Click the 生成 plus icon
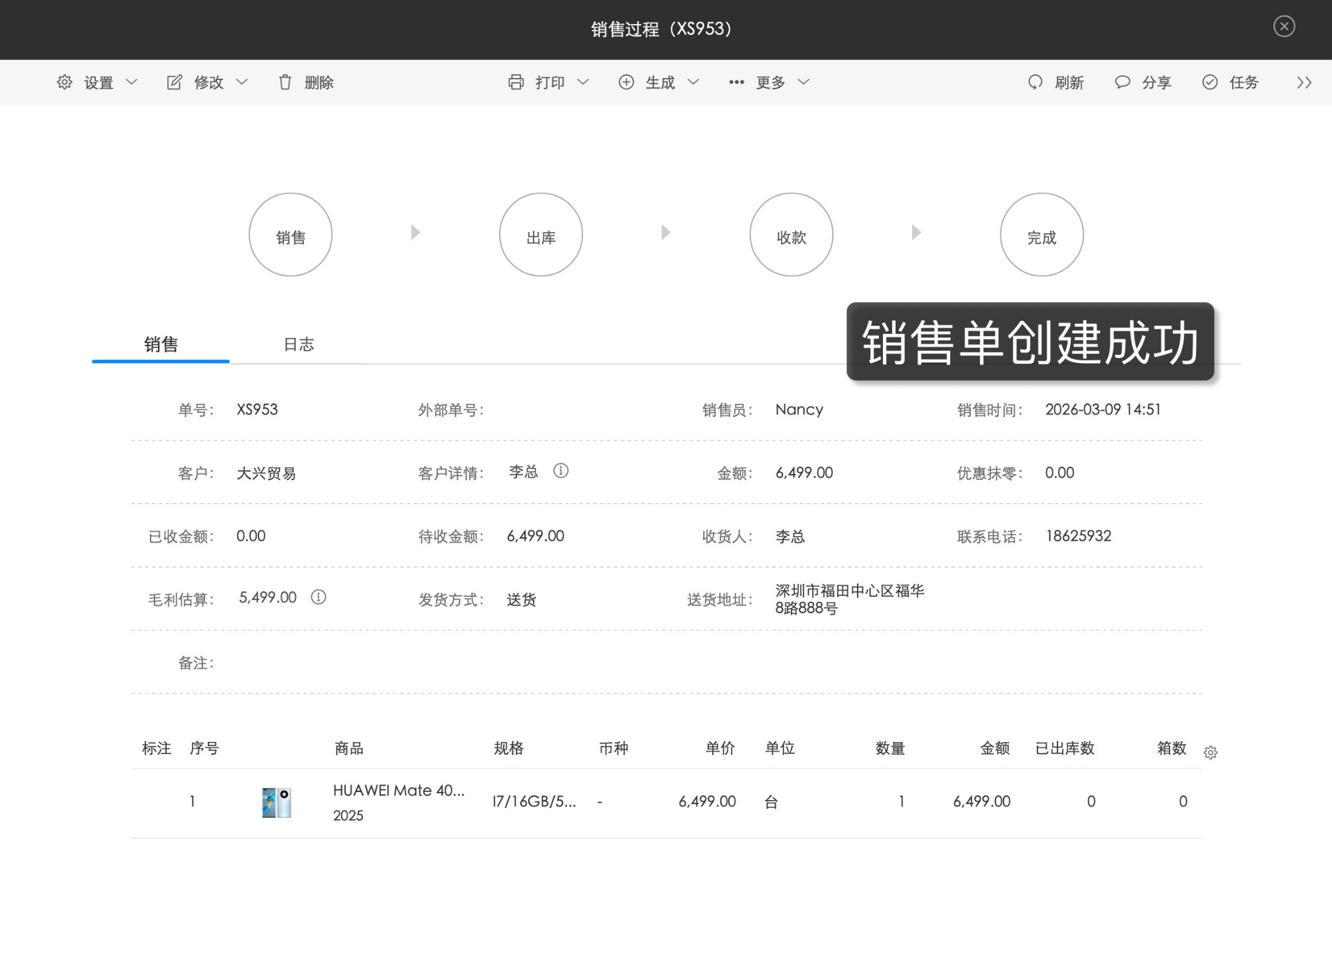Screen dimensions: 1332x956 pyautogui.click(x=626, y=82)
